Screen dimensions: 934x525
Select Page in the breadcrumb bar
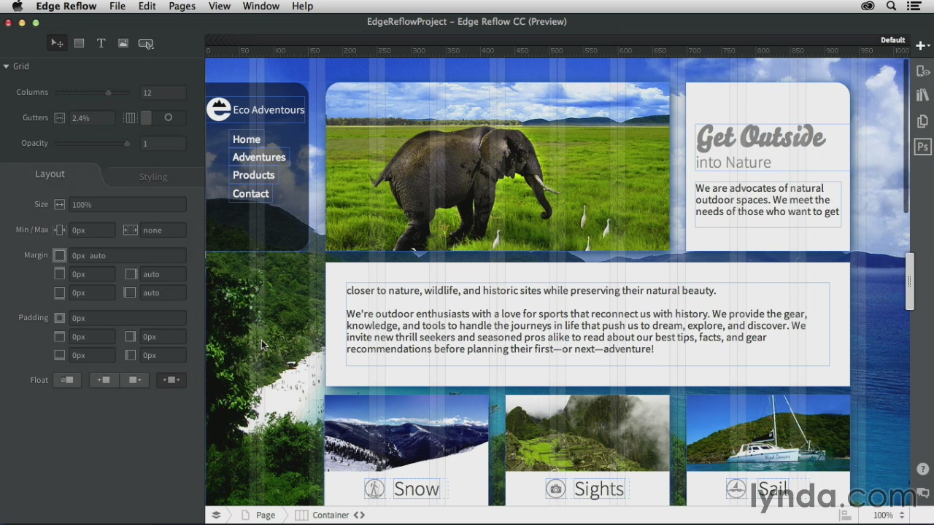(x=266, y=515)
